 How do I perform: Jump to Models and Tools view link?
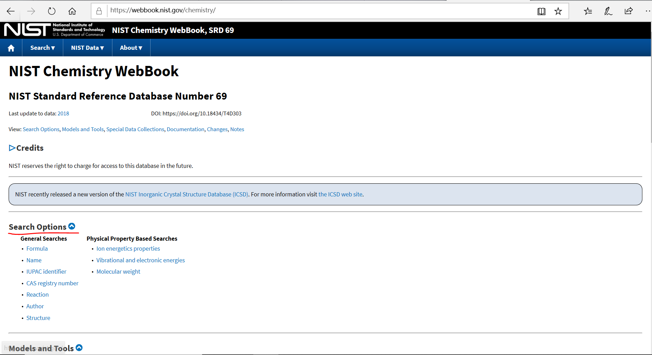83,129
